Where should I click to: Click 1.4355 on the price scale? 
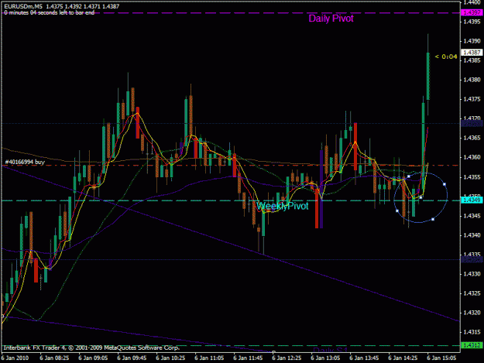click(472, 177)
